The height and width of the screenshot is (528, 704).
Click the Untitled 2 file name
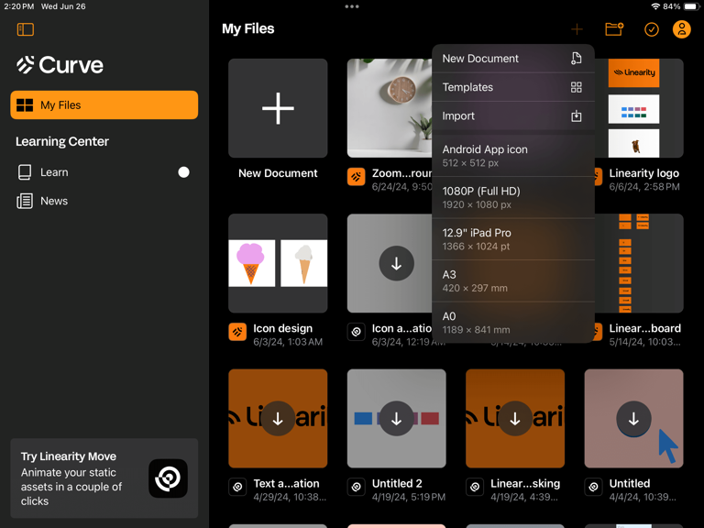click(x=397, y=484)
